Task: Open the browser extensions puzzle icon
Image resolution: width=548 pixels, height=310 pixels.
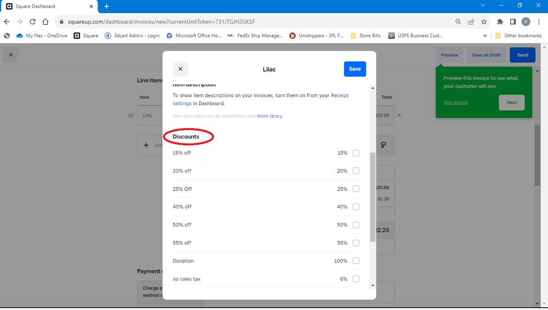Action: (500, 22)
